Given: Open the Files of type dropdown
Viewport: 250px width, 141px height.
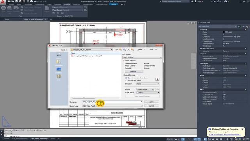Looking at the screenshot, I should click(112, 106).
